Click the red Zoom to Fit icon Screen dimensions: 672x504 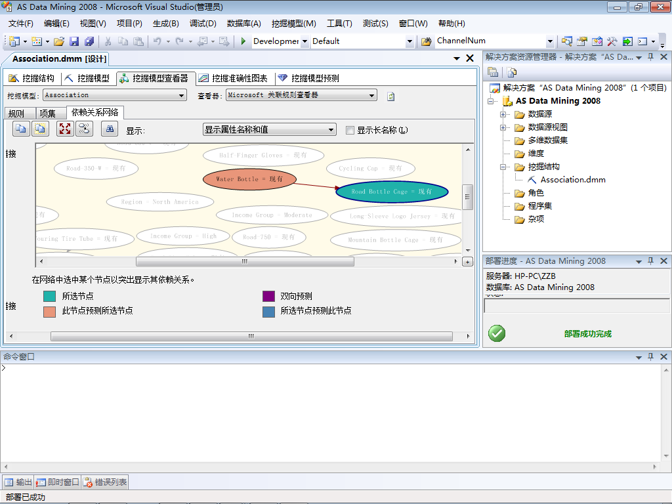(x=65, y=129)
